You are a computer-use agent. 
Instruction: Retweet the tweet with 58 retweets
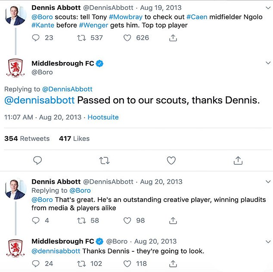click(80, 220)
